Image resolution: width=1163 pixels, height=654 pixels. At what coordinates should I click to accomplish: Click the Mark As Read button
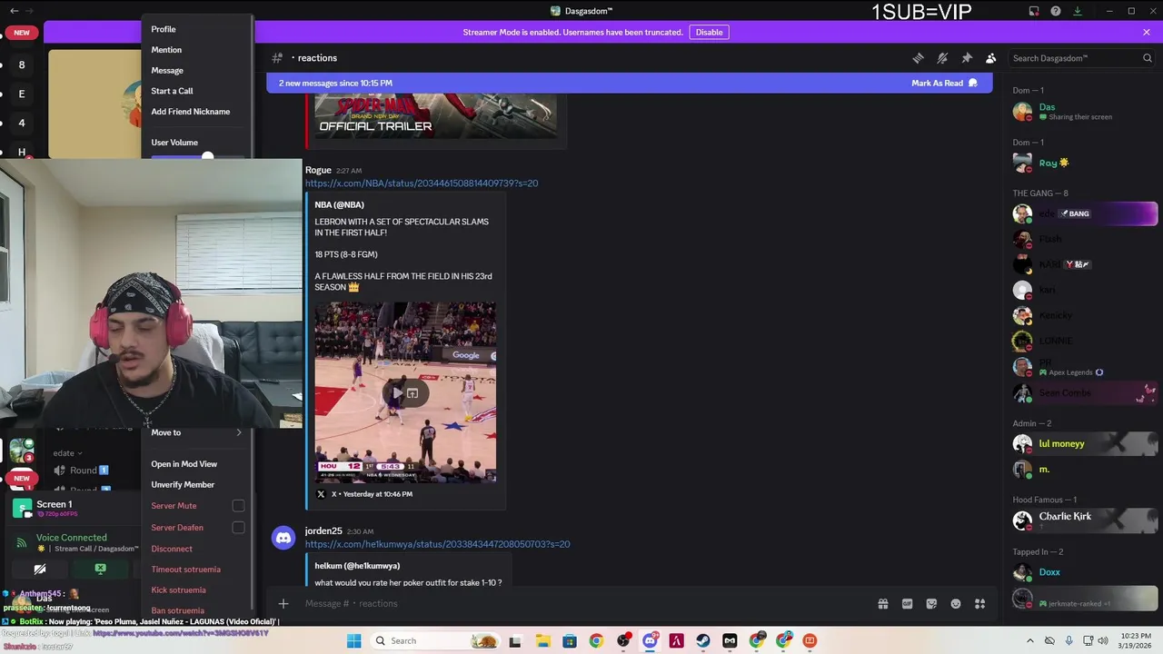(x=945, y=83)
